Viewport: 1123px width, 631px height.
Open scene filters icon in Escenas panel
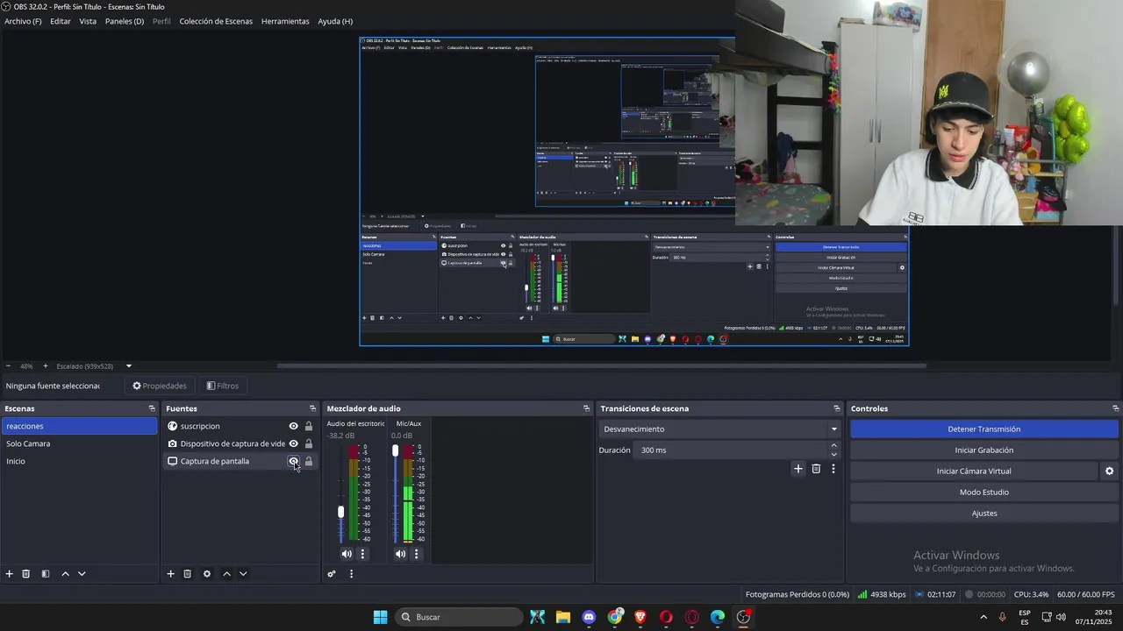pyautogui.click(x=46, y=574)
